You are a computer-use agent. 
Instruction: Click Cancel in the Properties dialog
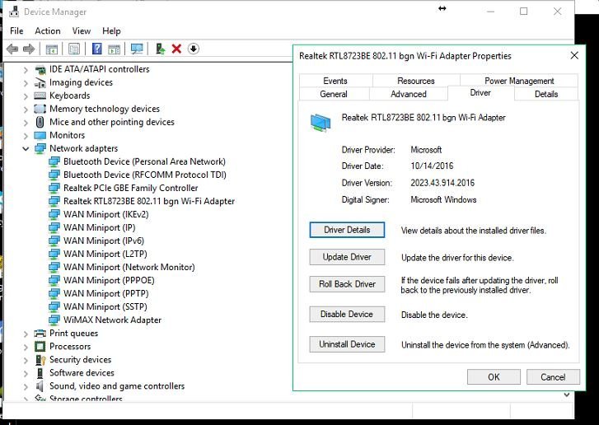click(x=553, y=377)
